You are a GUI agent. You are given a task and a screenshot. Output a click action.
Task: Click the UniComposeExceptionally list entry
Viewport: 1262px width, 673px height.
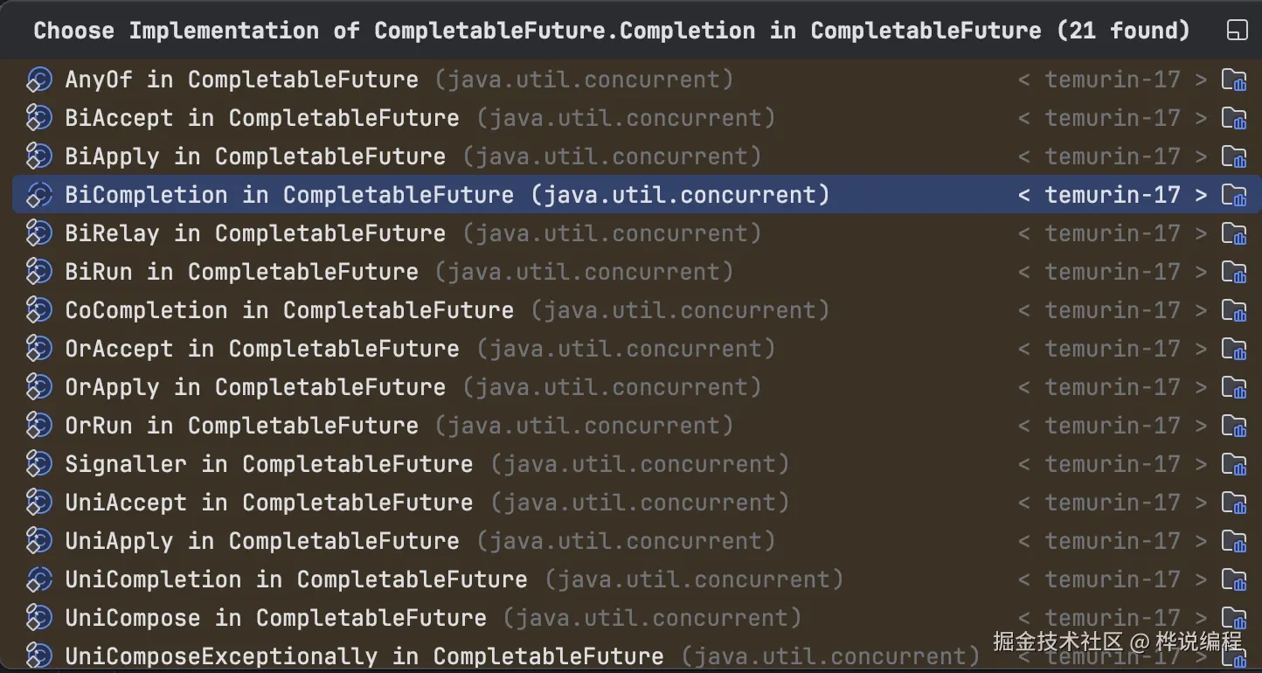(364, 656)
